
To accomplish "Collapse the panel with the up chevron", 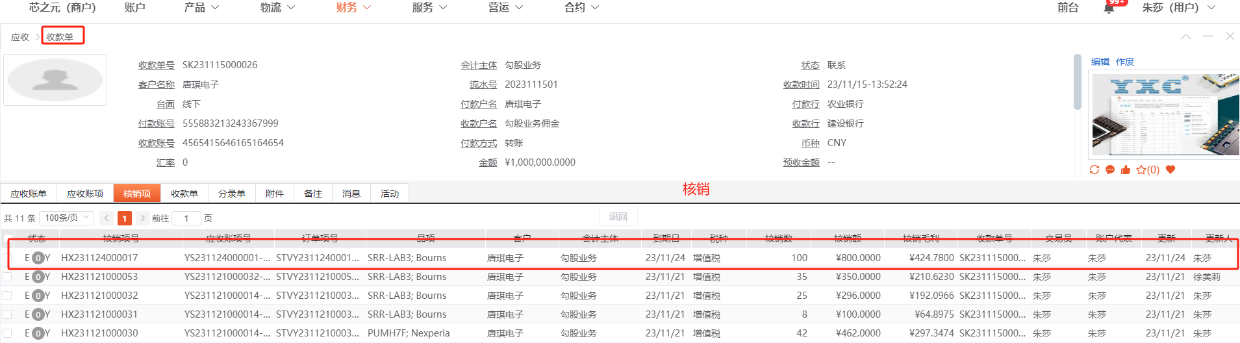I will tap(1186, 36).
